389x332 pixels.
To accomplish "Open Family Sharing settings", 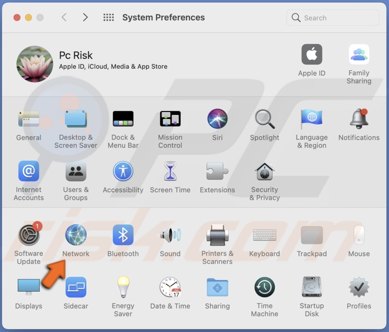I will click(x=359, y=55).
